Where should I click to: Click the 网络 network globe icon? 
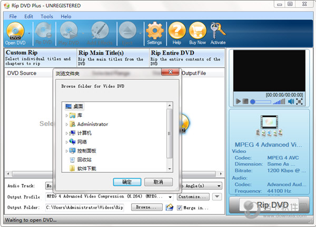[72, 142]
